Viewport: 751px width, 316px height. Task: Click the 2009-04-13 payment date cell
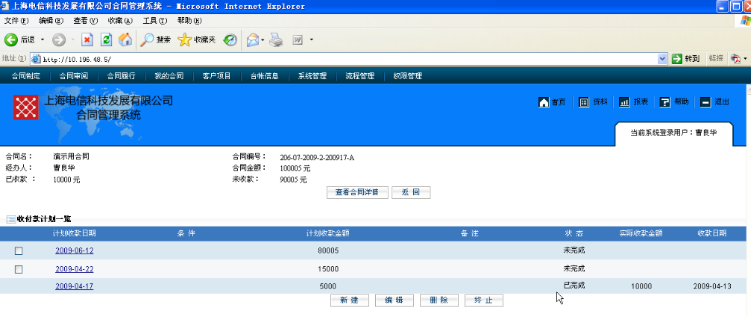712,286
